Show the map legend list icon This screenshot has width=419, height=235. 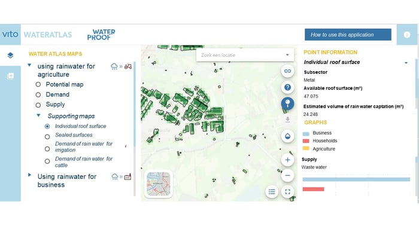click(272, 192)
